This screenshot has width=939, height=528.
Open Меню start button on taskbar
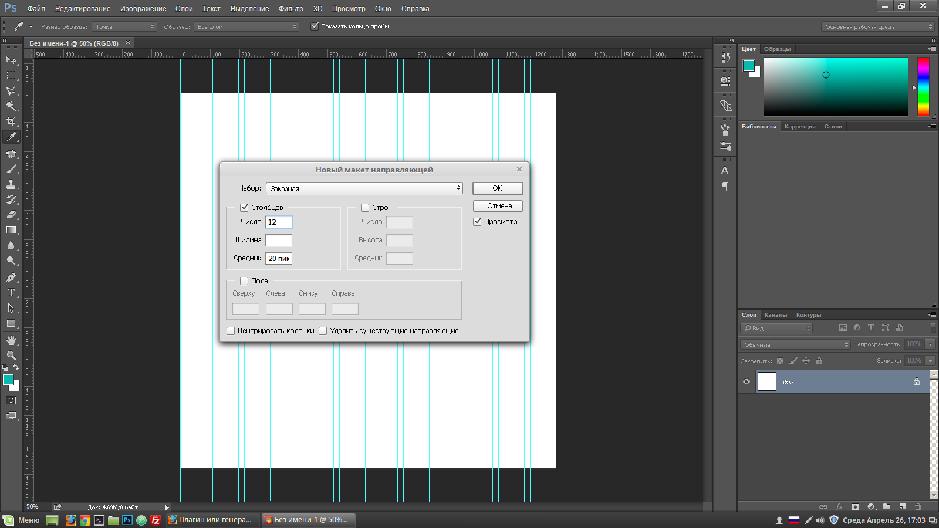(x=22, y=520)
